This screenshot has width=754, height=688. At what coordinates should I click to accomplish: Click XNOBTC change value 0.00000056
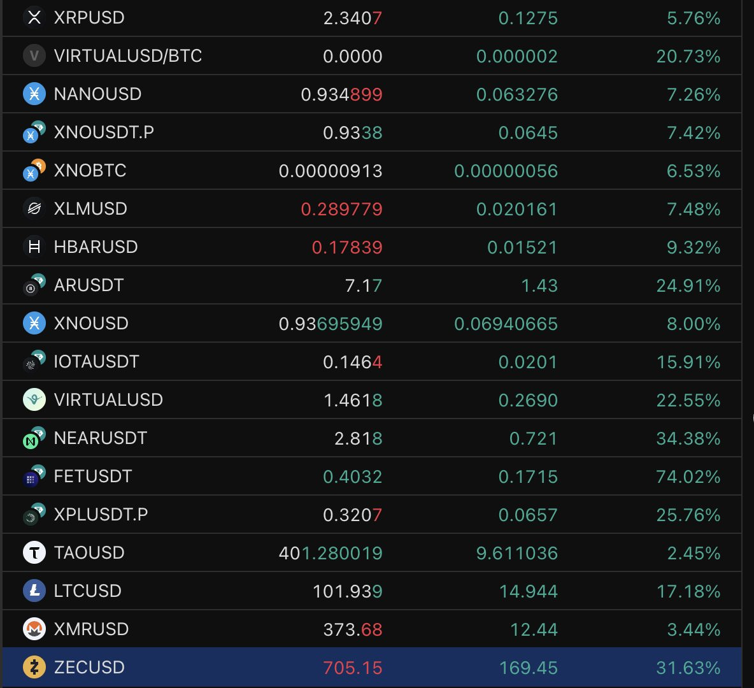point(506,171)
